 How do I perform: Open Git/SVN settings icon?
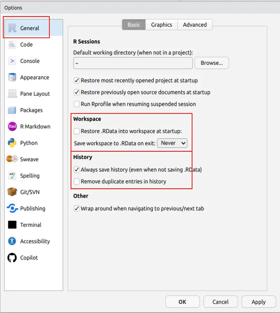point(12,192)
